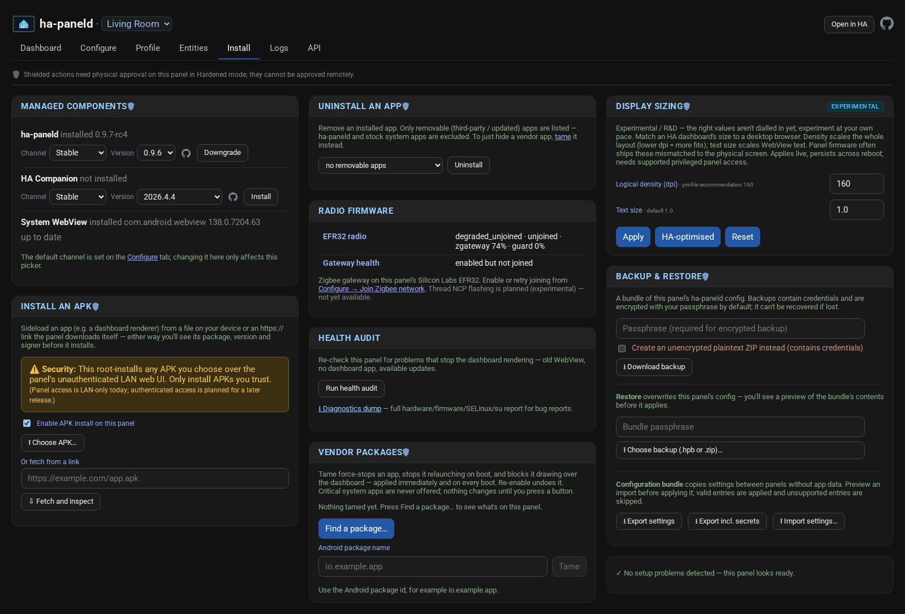Click the Export incl. secrets button
The image size is (905, 614).
click(x=727, y=521)
